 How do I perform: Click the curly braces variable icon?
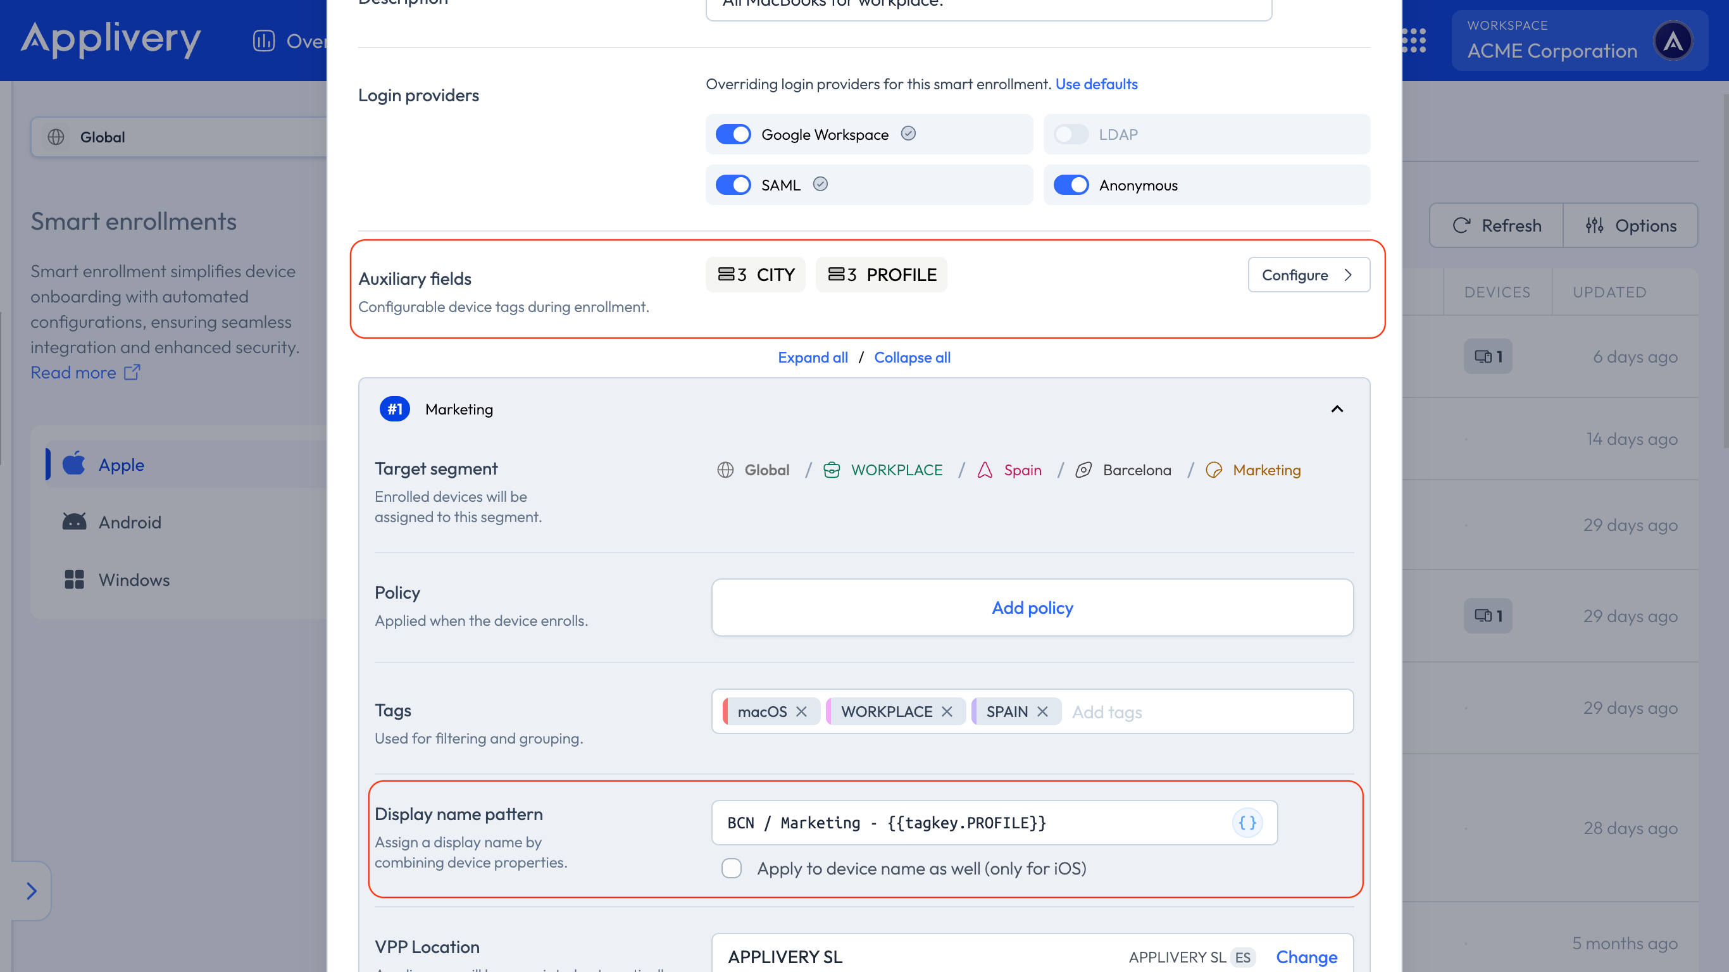click(1247, 822)
